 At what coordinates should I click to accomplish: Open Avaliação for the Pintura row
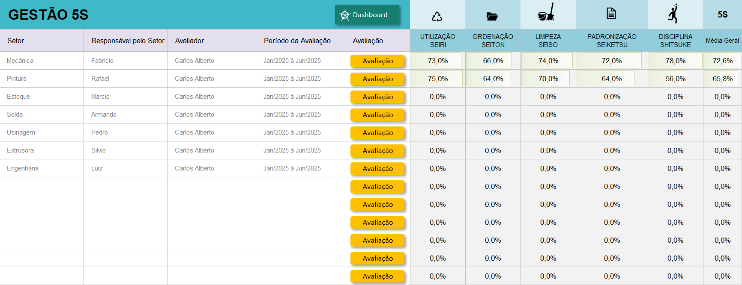pos(377,79)
